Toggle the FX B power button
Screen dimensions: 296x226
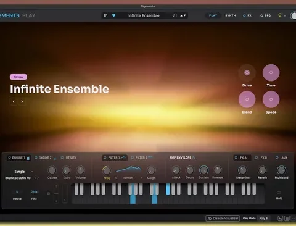[257, 157]
